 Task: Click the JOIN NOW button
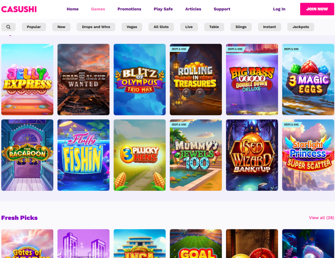(x=317, y=9)
